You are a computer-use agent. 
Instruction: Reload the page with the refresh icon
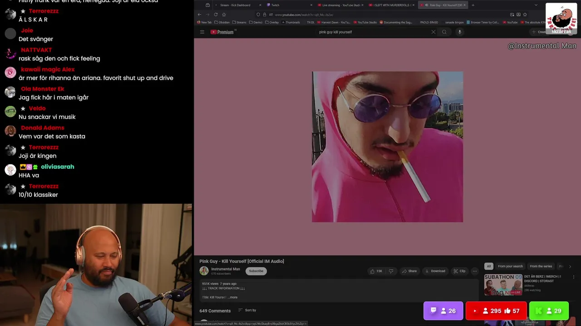pyautogui.click(x=216, y=14)
